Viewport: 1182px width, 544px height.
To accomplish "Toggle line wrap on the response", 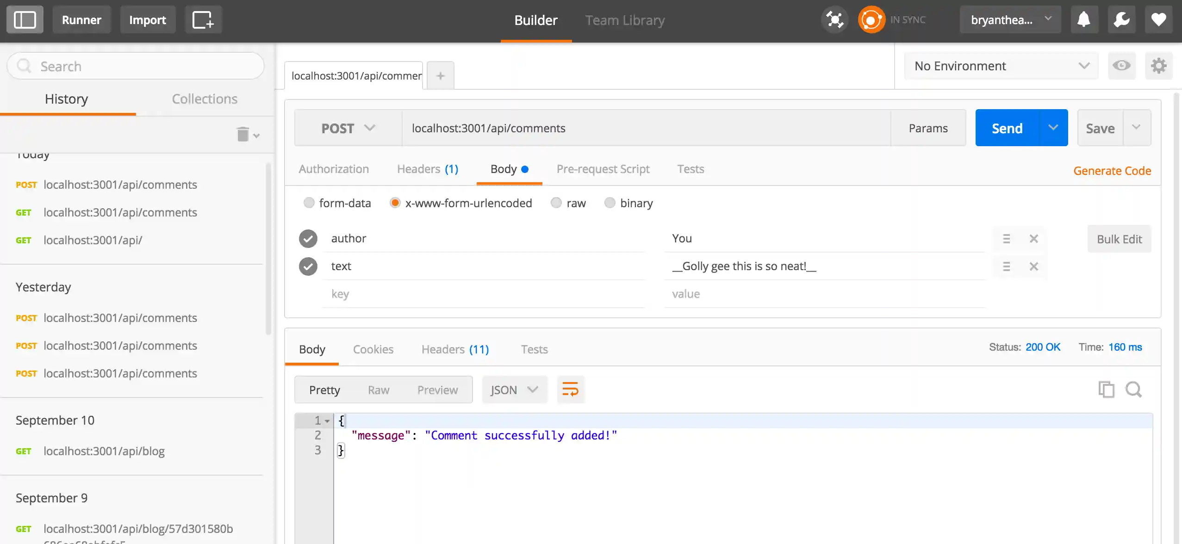I will tap(570, 389).
